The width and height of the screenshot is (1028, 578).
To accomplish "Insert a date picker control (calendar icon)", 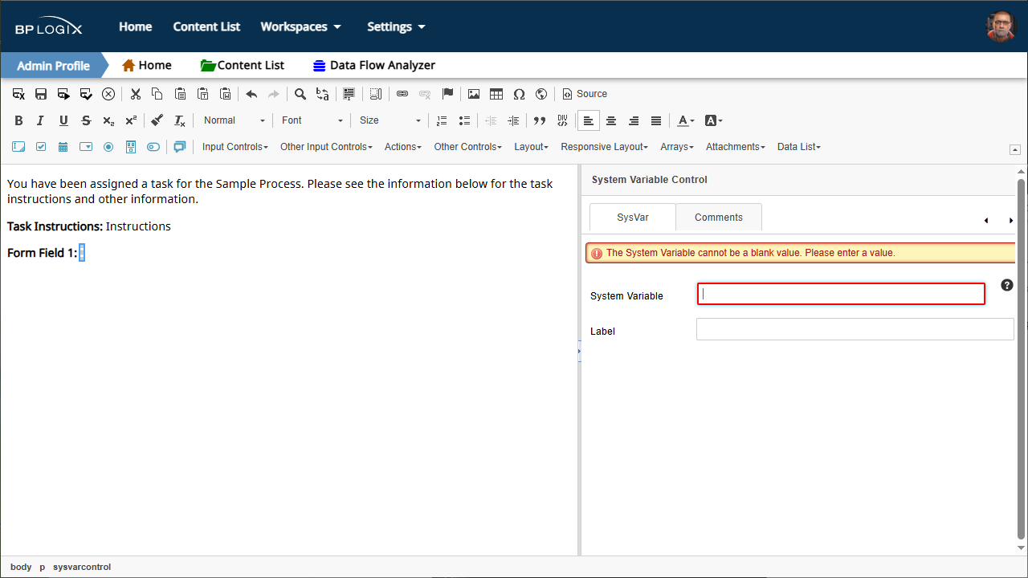I will click(x=63, y=147).
